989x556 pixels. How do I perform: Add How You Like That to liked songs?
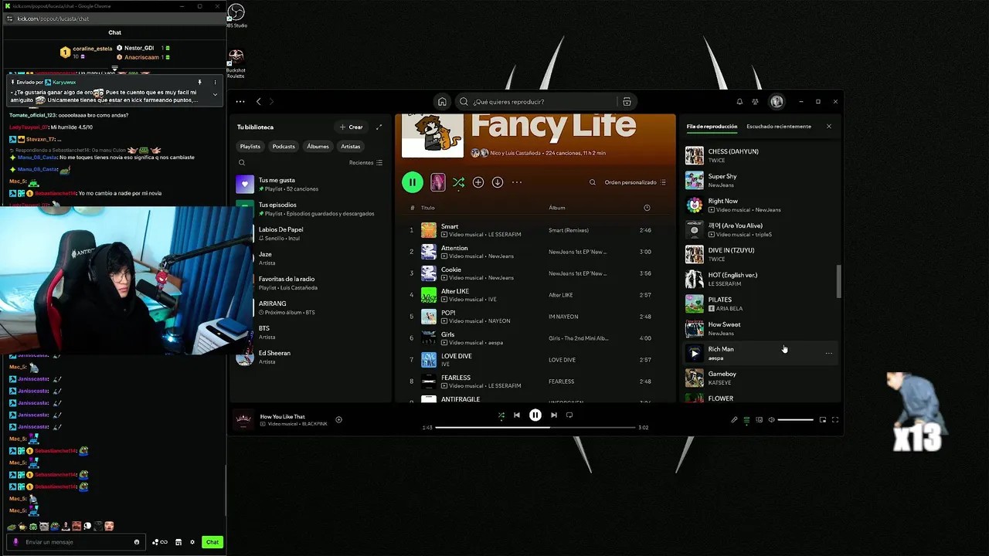[x=338, y=419]
